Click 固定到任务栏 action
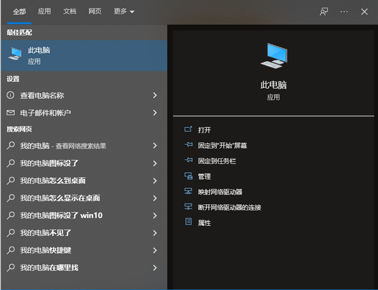This screenshot has height=290, width=378. click(217, 161)
